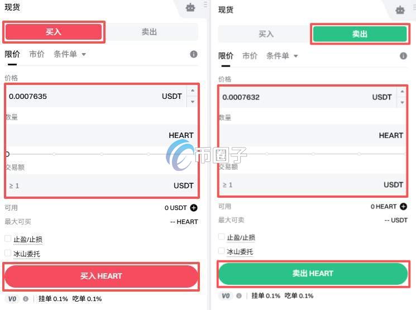
Task: Click the buy amount slider handle
Action: [7, 154]
